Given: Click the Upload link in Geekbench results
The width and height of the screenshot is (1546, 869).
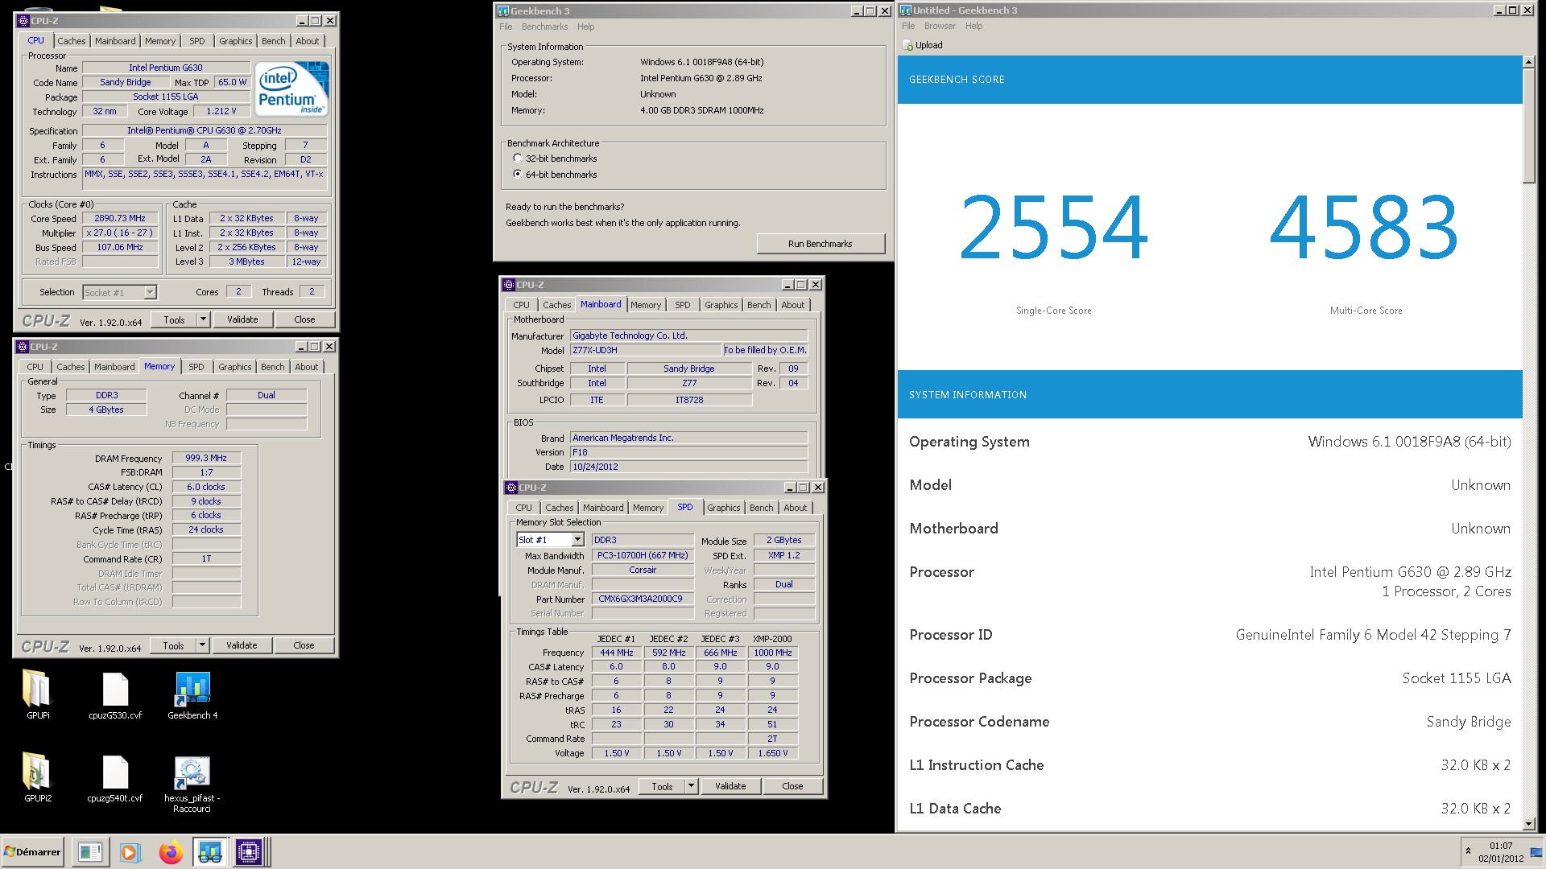Looking at the screenshot, I should click(x=928, y=45).
